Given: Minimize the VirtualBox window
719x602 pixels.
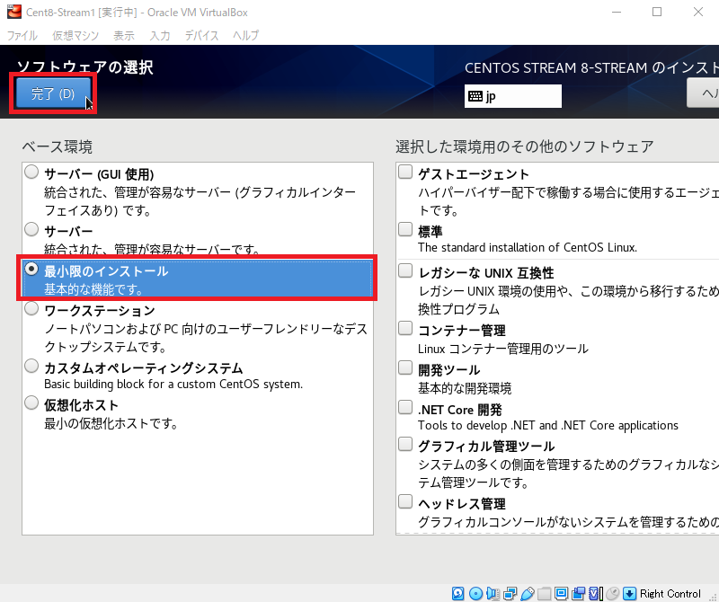Looking at the screenshot, I should 617,12.
